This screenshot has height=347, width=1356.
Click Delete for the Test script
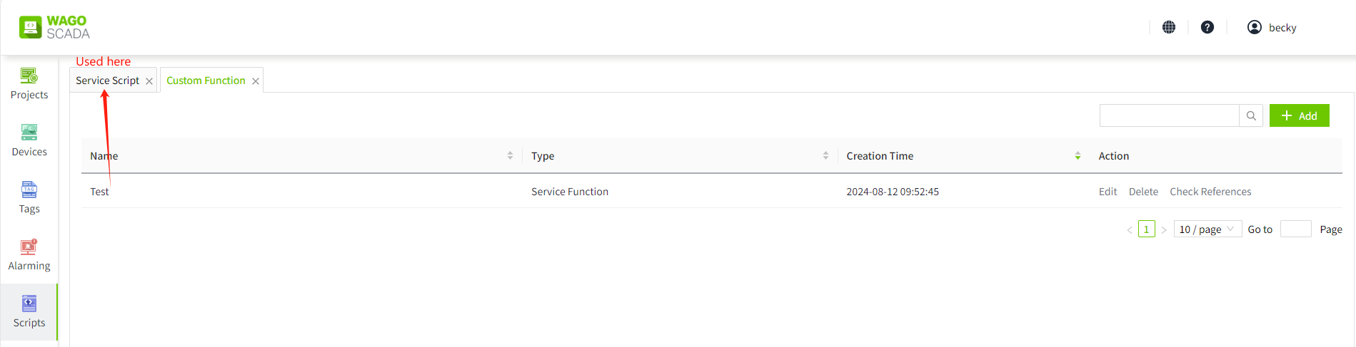tap(1143, 192)
